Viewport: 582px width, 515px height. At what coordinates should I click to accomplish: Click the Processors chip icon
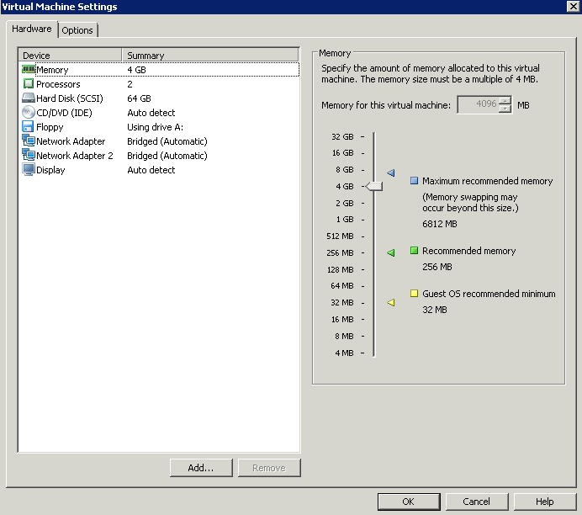(x=29, y=84)
